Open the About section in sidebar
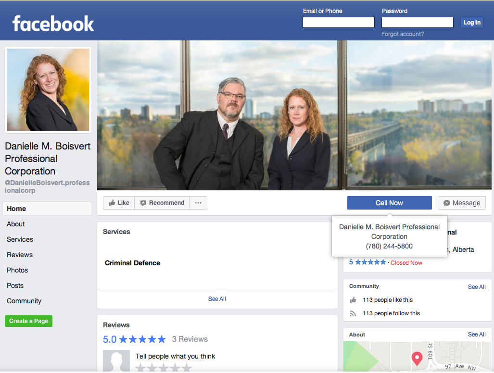Image resolution: width=494 pixels, height=373 pixels. (16, 224)
